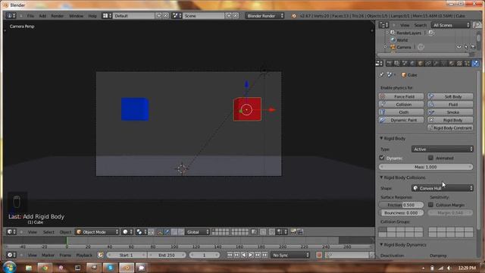
Task: Open the Render Layers properties tab icon
Action: click(397, 64)
